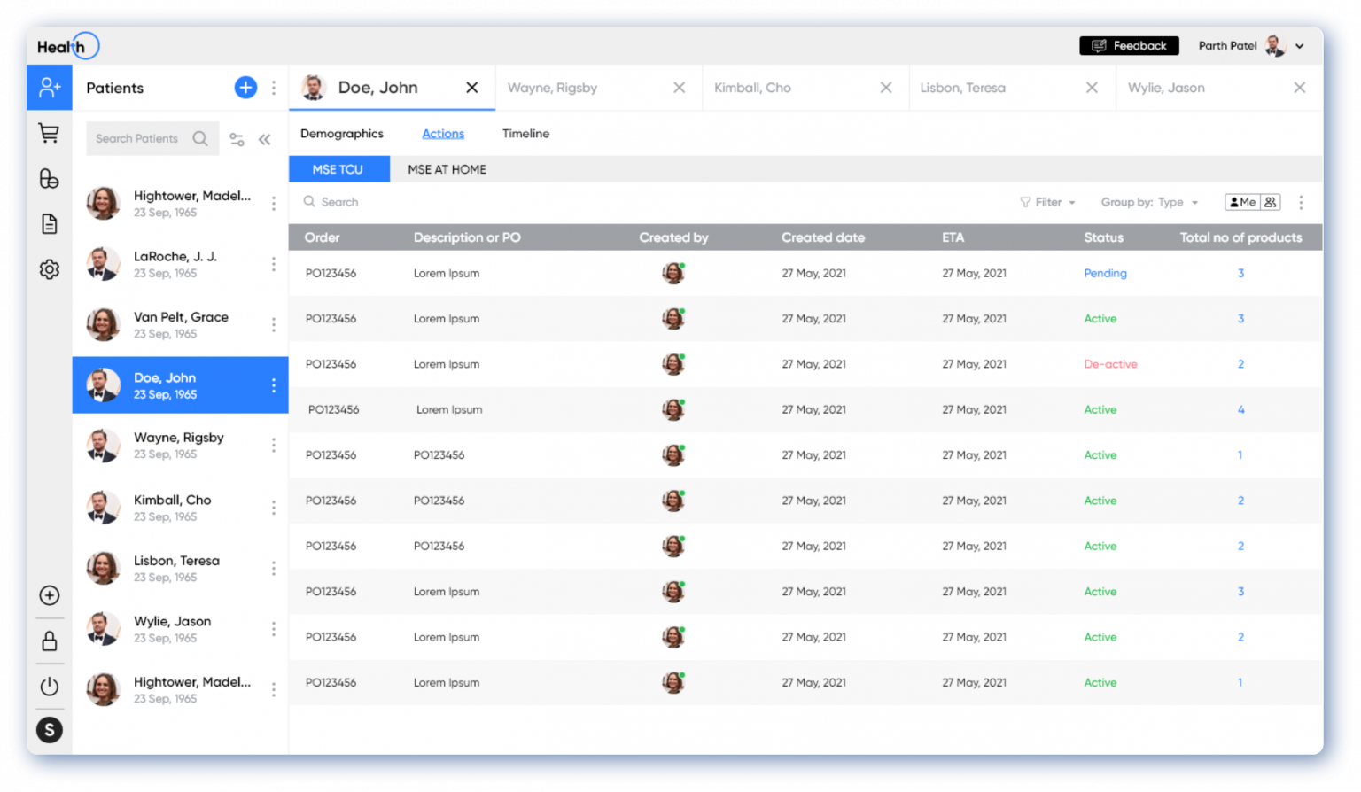Select the filter-settings icon beside patient search
The height and width of the screenshot is (792, 1361).
click(236, 139)
